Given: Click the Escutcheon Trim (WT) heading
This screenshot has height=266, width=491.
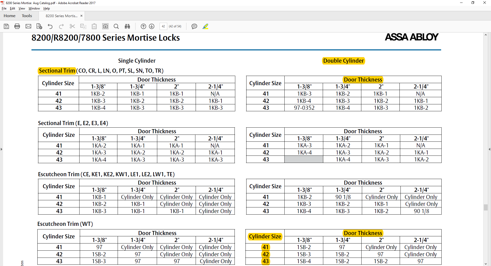Looking at the screenshot, I should (65, 224).
